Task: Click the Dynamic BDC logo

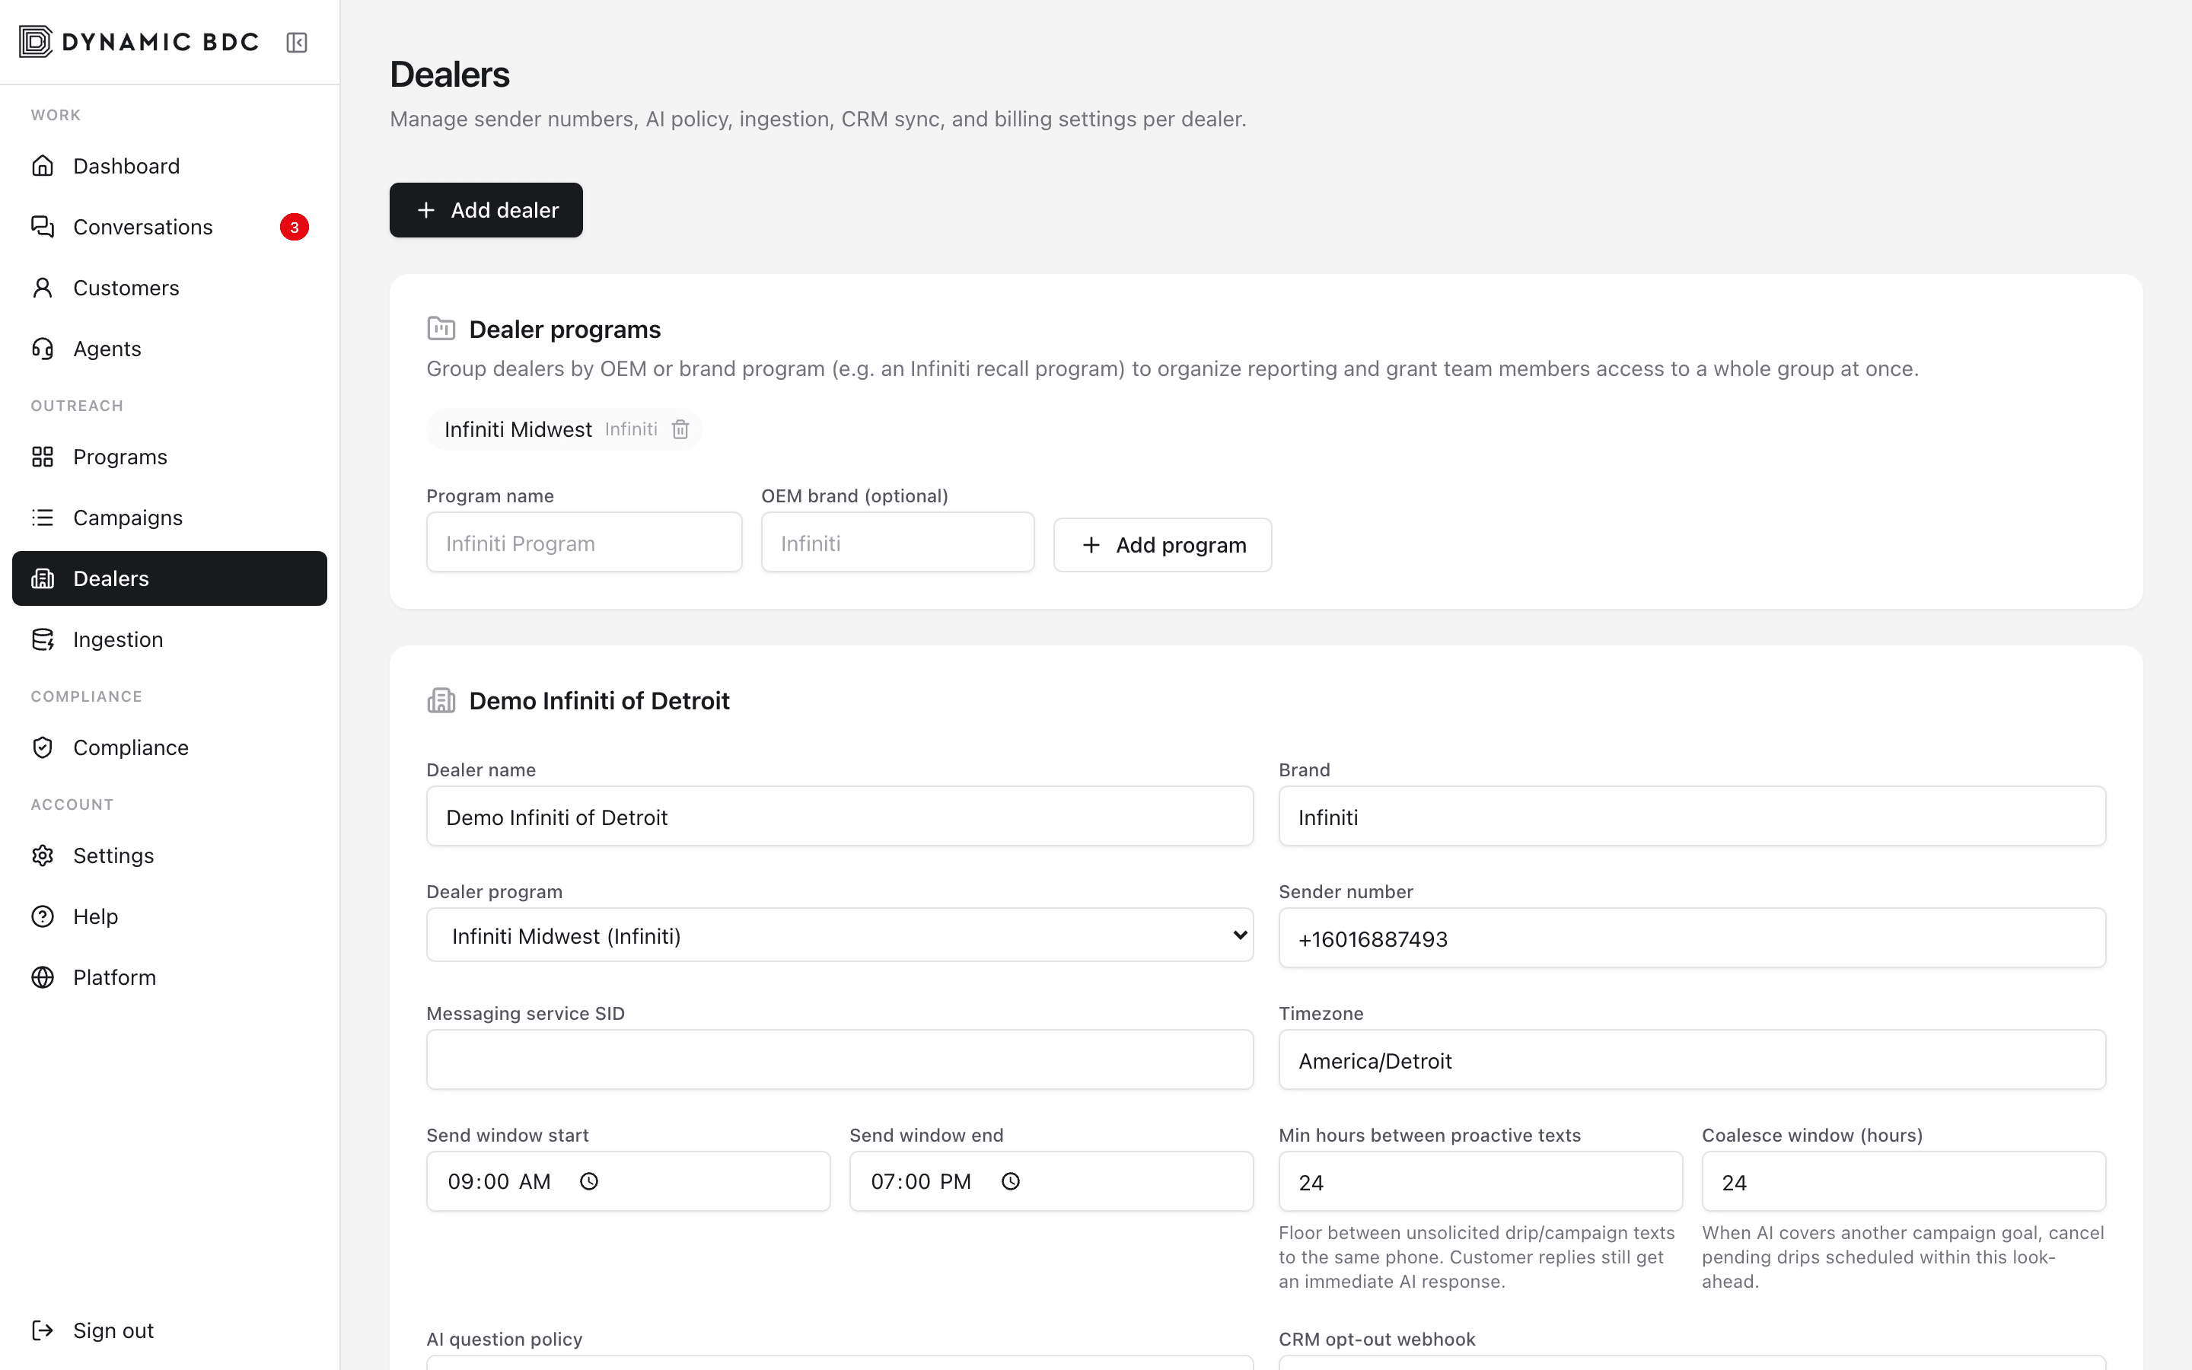Action: 139,42
